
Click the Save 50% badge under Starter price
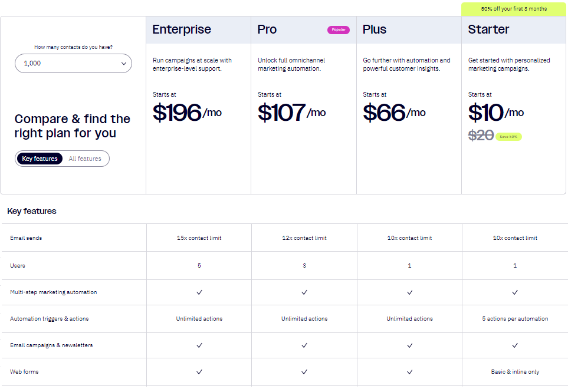(508, 137)
